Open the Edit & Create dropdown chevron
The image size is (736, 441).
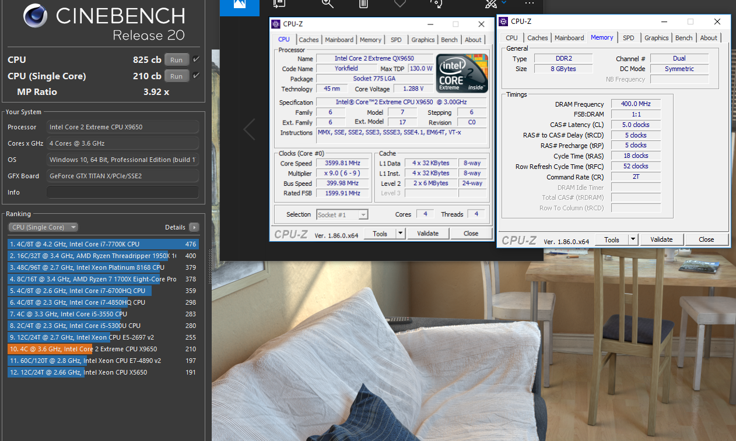tap(503, 3)
